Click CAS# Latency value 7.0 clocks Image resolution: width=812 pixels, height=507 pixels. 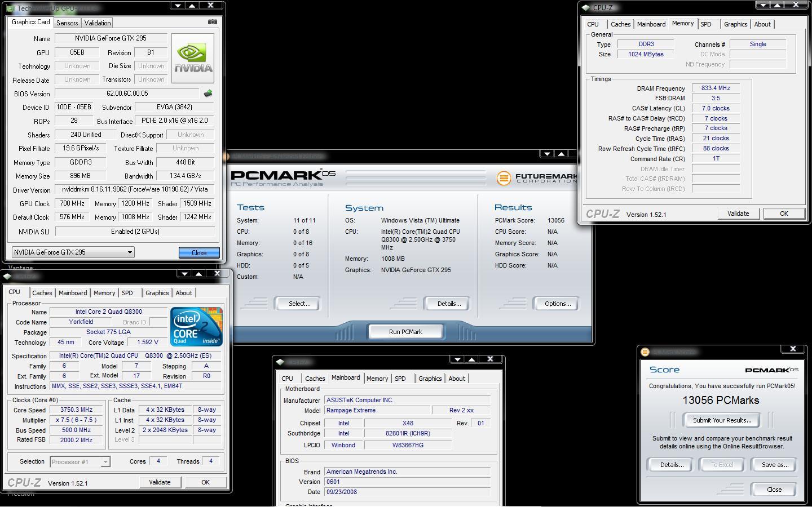(716, 109)
